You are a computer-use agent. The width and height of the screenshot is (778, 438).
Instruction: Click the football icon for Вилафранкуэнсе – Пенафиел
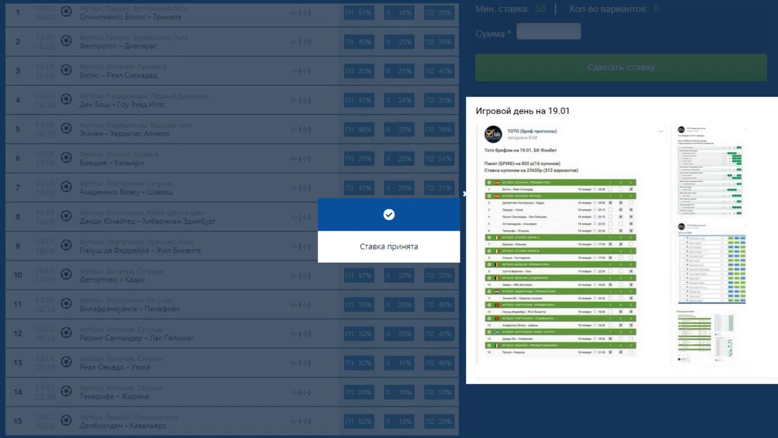66,304
